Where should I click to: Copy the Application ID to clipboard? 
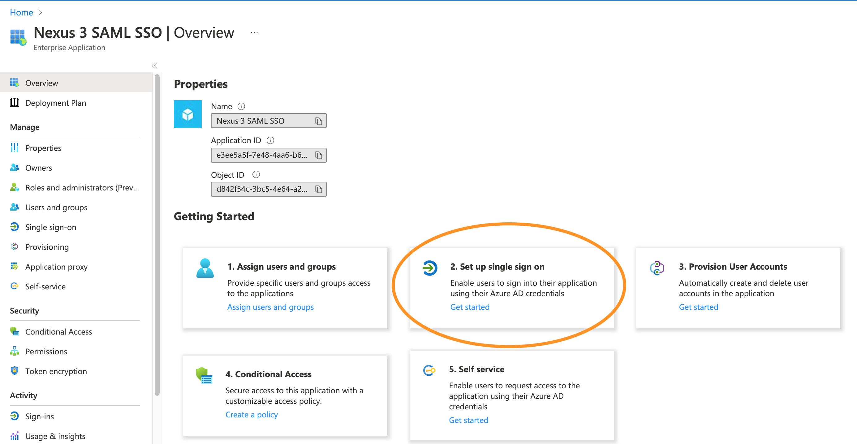pyautogui.click(x=318, y=155)
